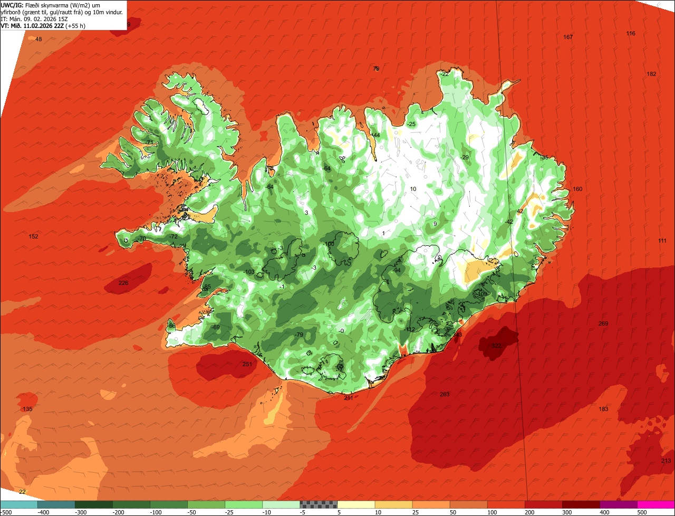This screenshot has width=675, height=516.
Task: Select the -50 to -25 legend swatch
Action: 206,504
